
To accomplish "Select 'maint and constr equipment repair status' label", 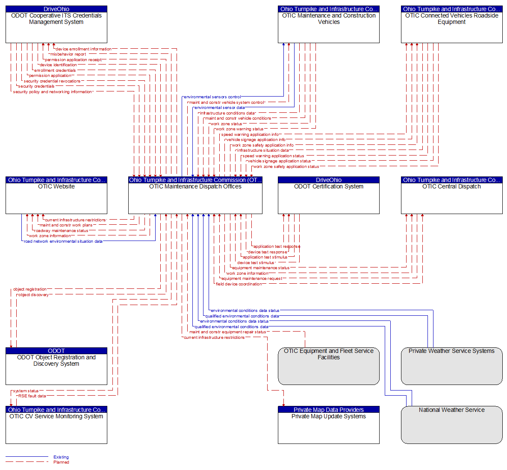I will [228, 332].
